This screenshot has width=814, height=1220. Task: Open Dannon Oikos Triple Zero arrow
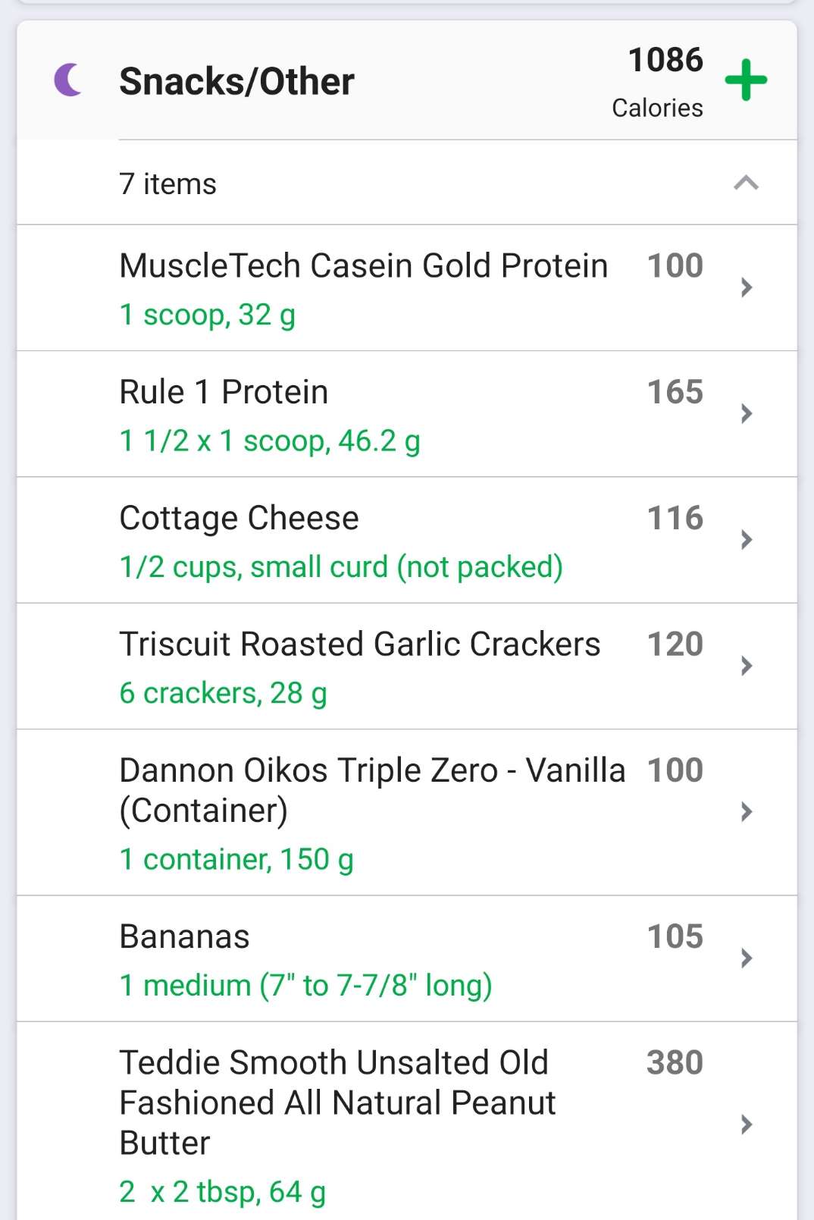(x=746, y=812)
